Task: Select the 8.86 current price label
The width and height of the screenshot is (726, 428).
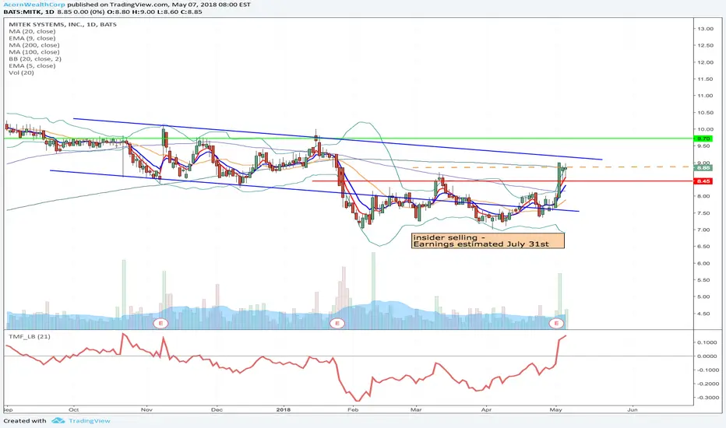Action: tap(703, 168)
